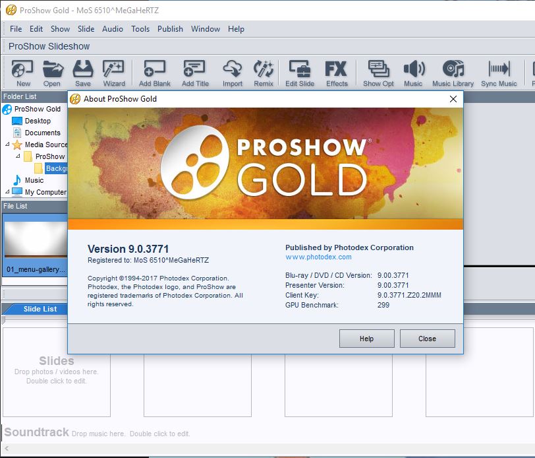Open www.photodex.com link
The width and height of the screenshot is (535, 458).
click(x=318, y=257)
